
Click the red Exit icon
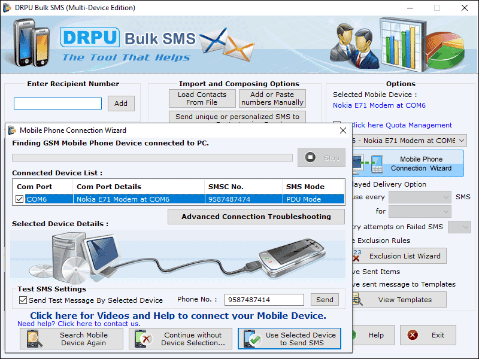coord(412,335)
